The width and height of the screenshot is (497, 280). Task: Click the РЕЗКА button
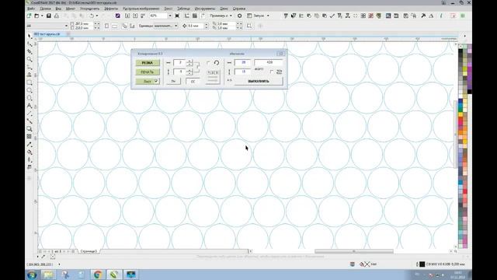pos(148,63)
